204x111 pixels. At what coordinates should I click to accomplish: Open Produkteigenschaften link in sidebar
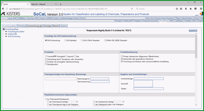[x=16, y=32]
